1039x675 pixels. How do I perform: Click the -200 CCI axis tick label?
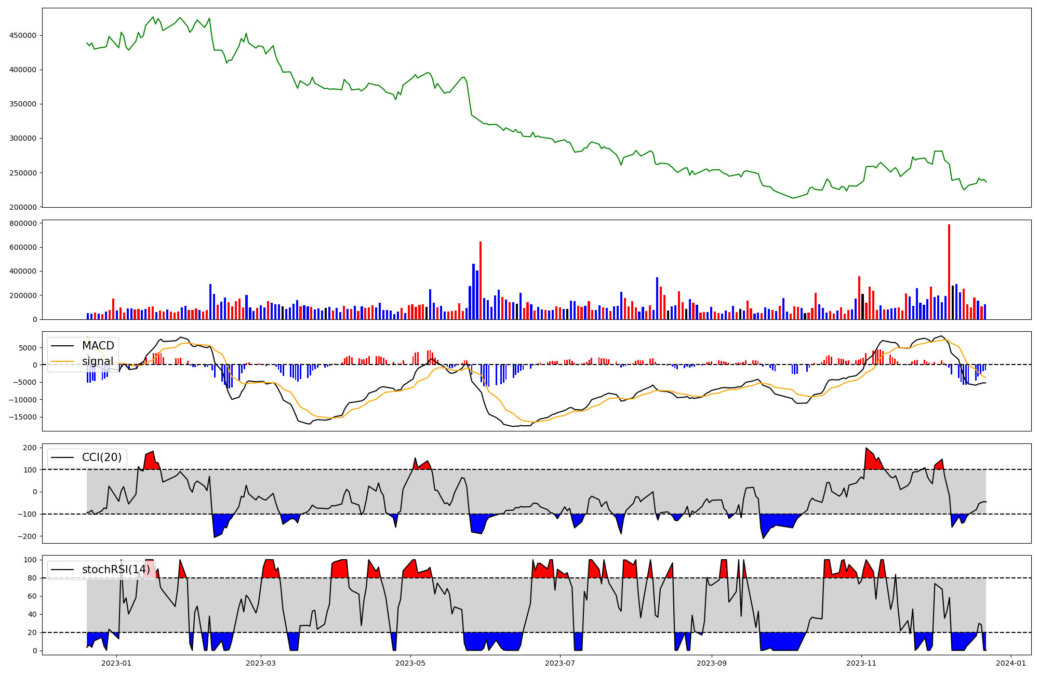pos(27,536)
